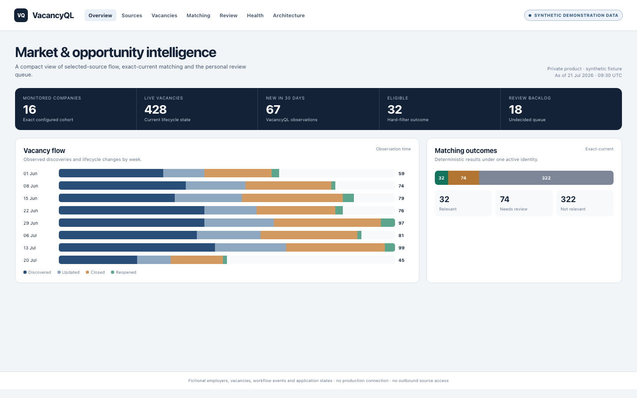
Task: Click the Monitored Companies 16 stat card
Action: [76, 109]
